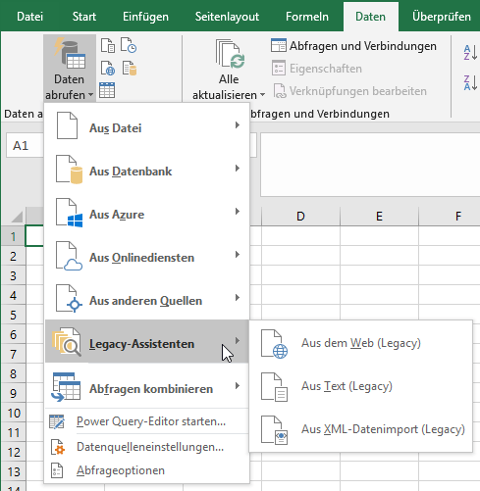Click the tables icon of Abfragen kombinieren
The image size is (480, 491).
66,386
